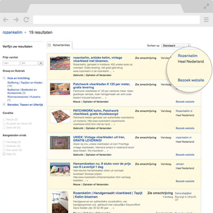Open title 'Hamamdoeken nu: 8 stuks'
Viewport: 213px width, 213px height.
(x=102, y=165)
